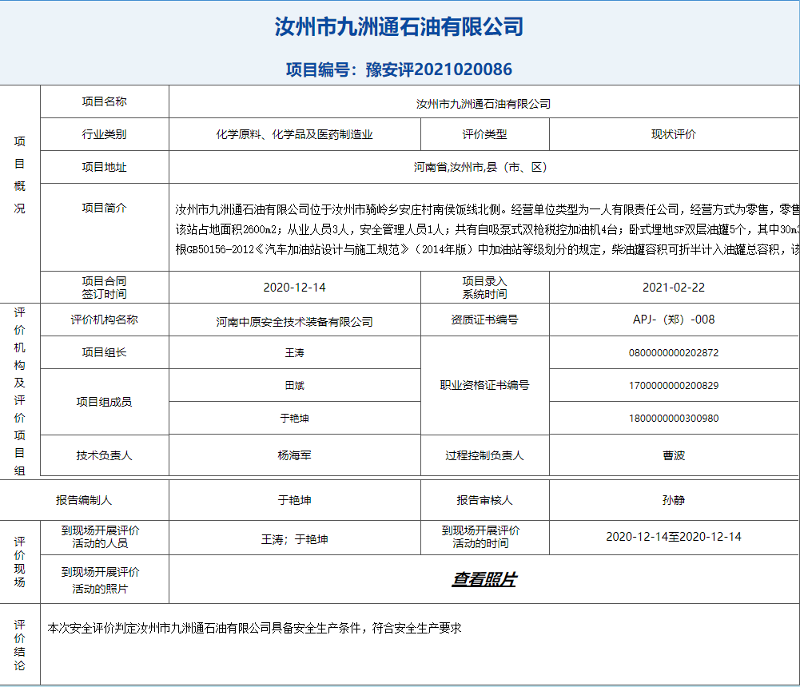
Task: Select industry value 化学原料、化学品及医药制造业
Action: (294, 134)
